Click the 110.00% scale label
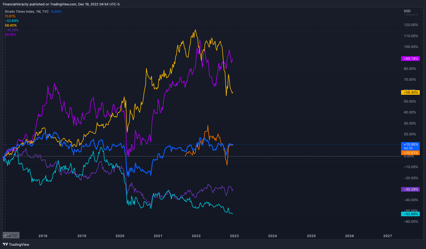 pos(411,36)
